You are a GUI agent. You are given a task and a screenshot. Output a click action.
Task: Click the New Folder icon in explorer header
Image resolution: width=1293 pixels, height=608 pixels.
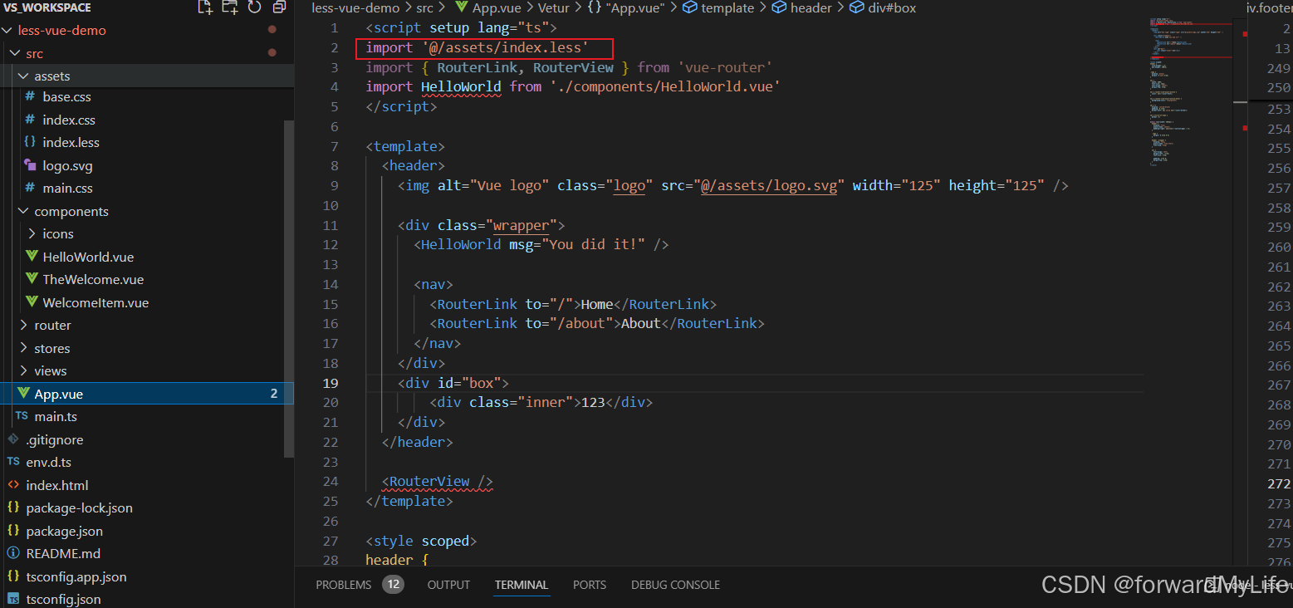[x=230, y=7]
